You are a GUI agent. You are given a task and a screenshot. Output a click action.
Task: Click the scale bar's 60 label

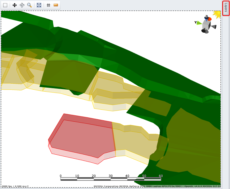(x=161, y=176)
